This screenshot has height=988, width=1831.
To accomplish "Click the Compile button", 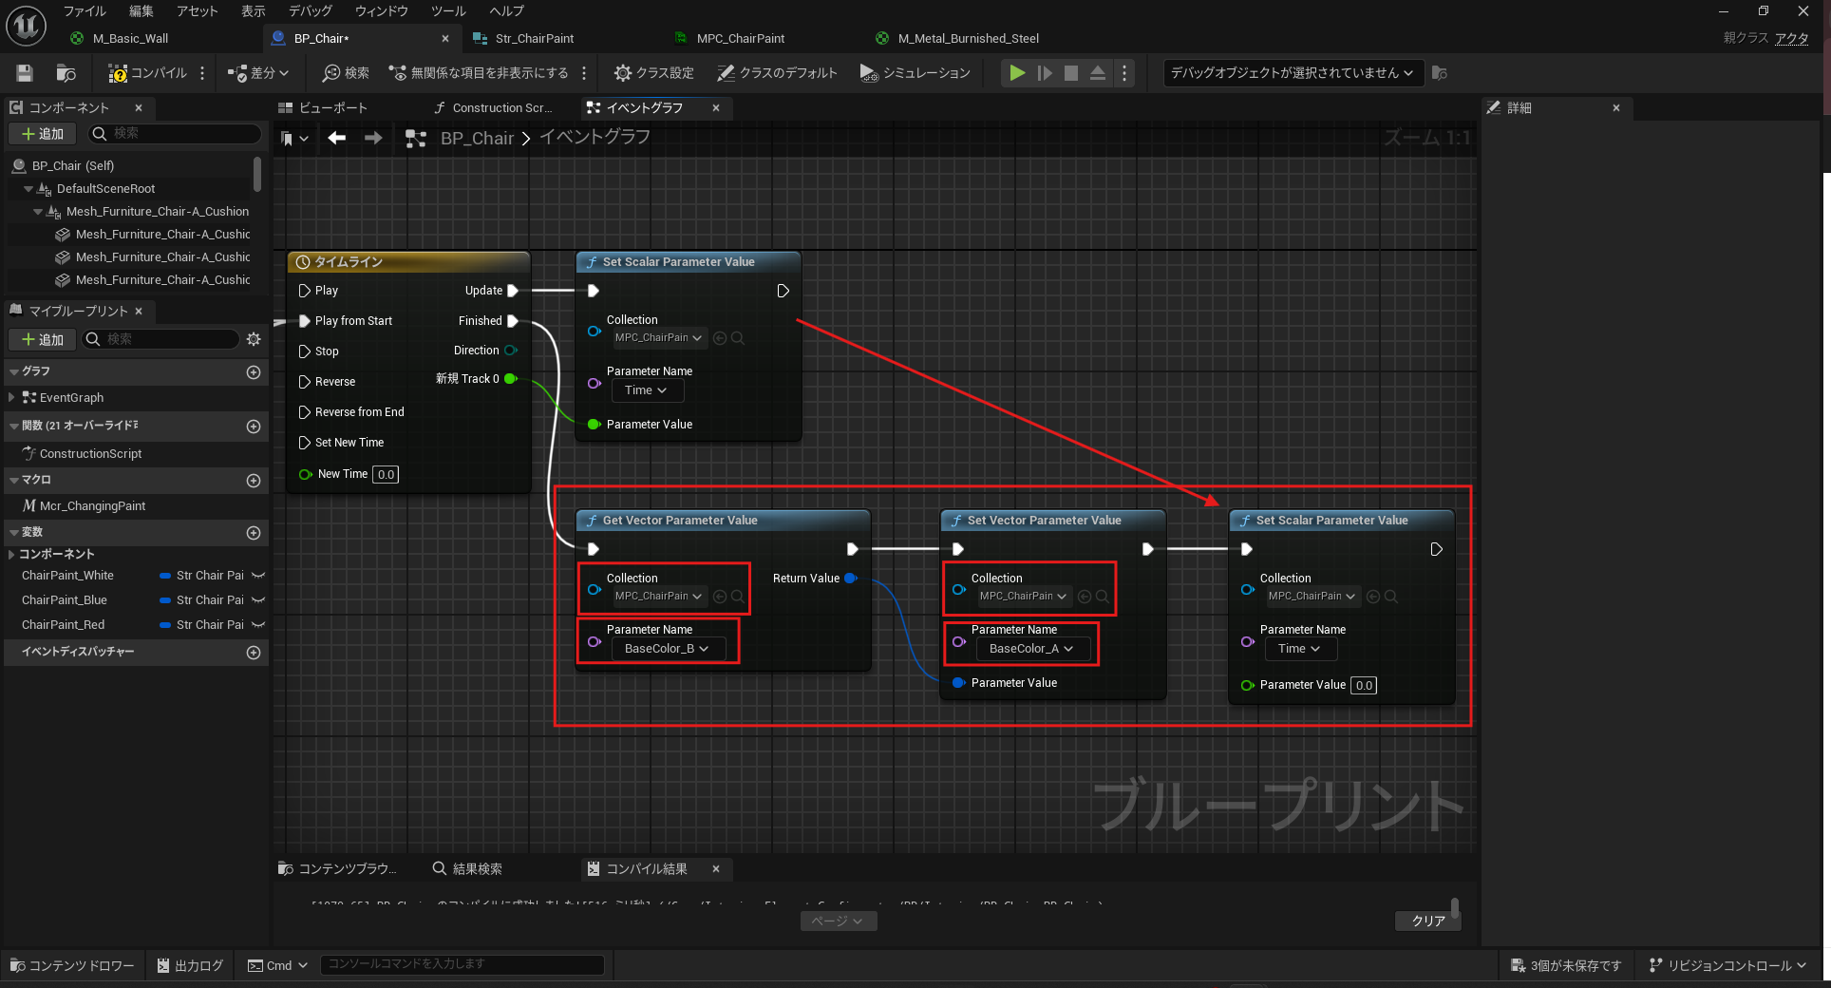I will pos(148,73).
